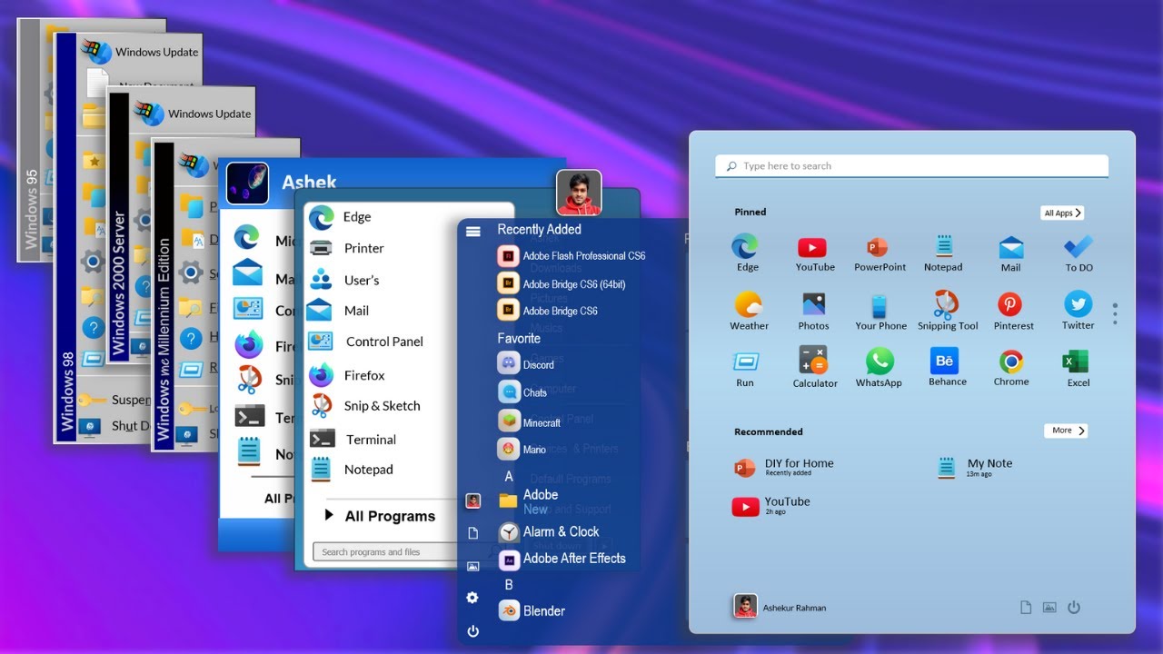
Task: Launch YouTube from the pinned apps
Action: tap(814, 253)
